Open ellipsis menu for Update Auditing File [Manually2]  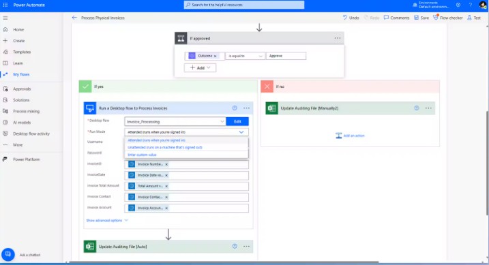pos(428,108)
